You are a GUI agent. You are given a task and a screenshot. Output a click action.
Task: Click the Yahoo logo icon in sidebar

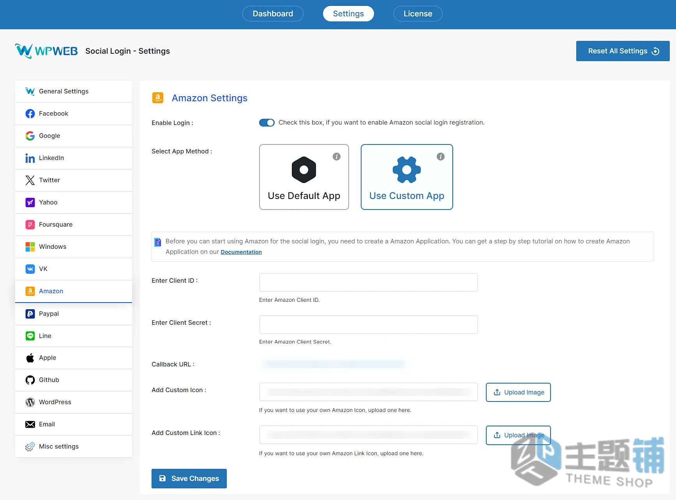(30, 202)
